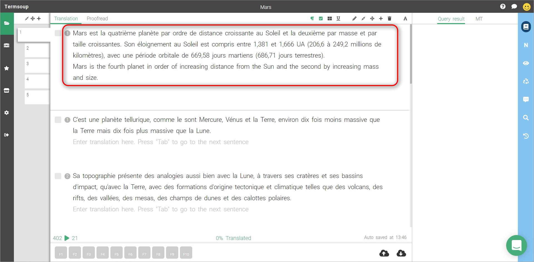
Task: Click the '0% Translated' progress text
Action: point(233,238)
